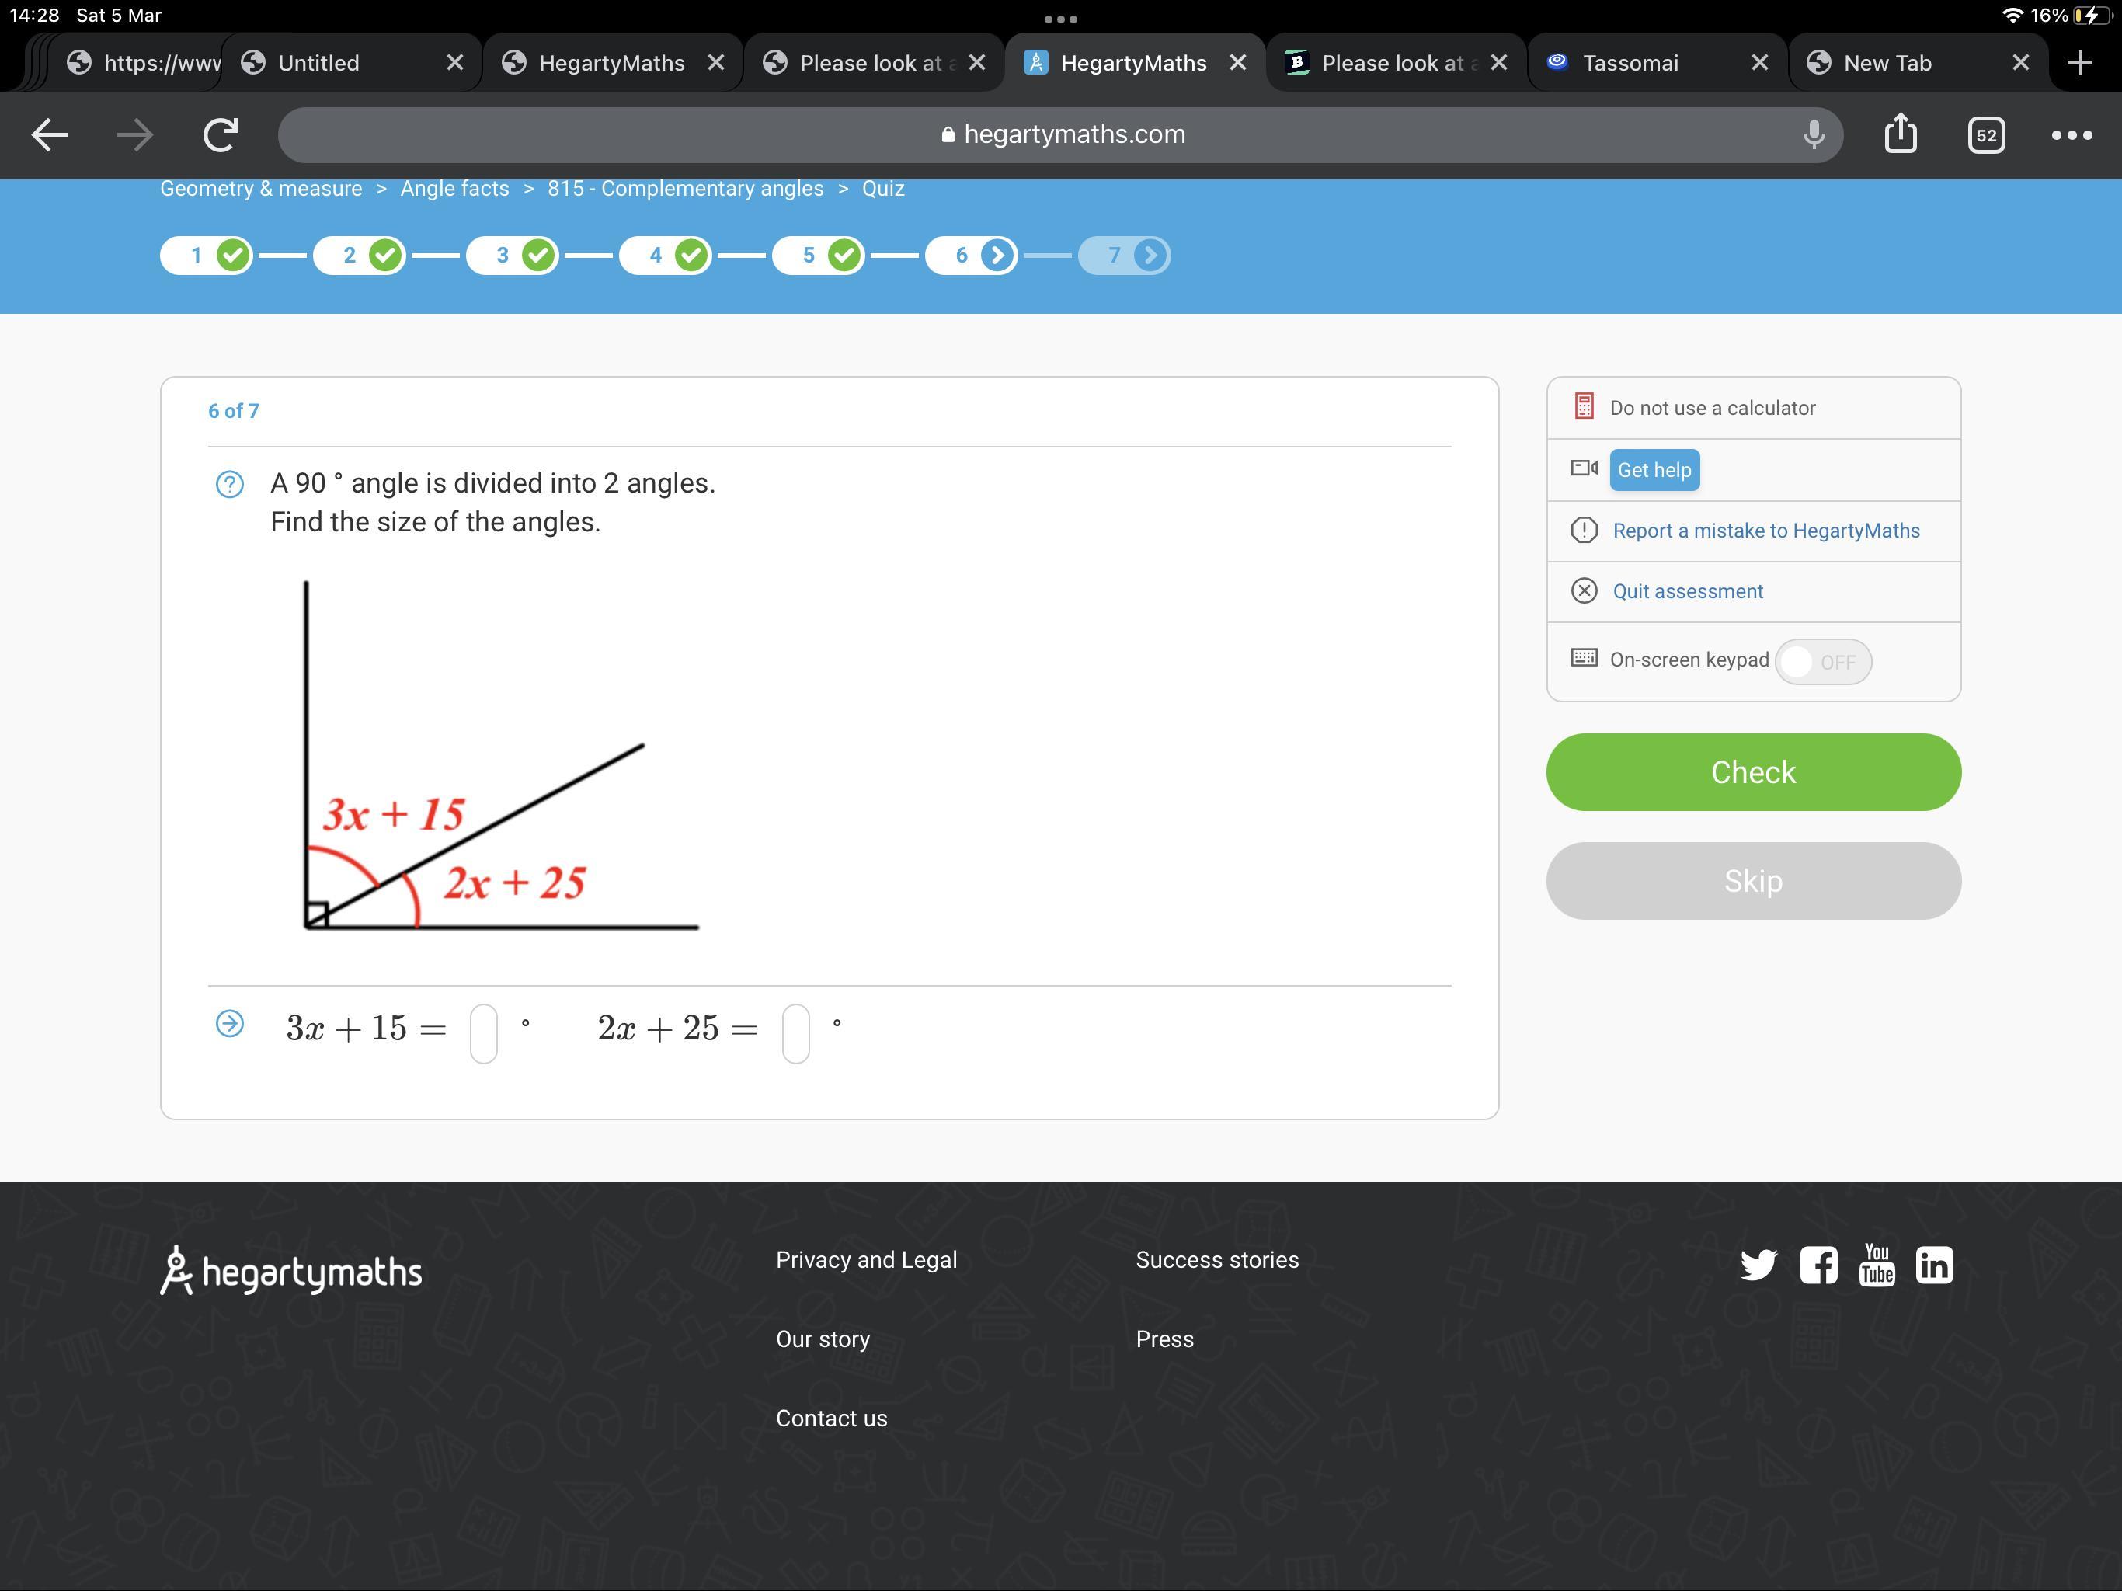
Task: Tap the microphone icon in address bar
Action: [1813, 134]
